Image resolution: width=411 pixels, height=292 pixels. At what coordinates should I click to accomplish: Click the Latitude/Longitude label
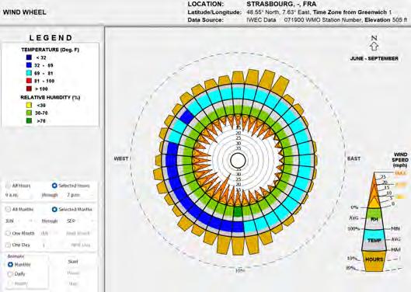pos(214,12)
